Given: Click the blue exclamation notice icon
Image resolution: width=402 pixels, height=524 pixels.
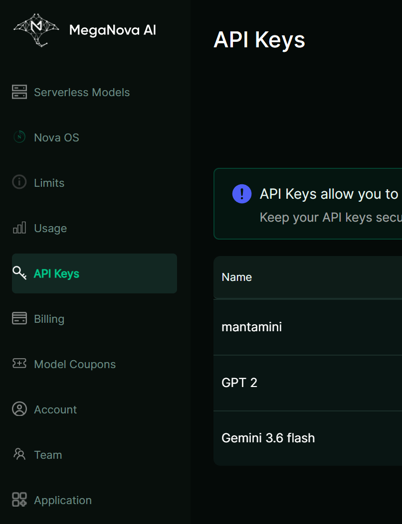Looking at the screenshot, I should pos(242,194).
